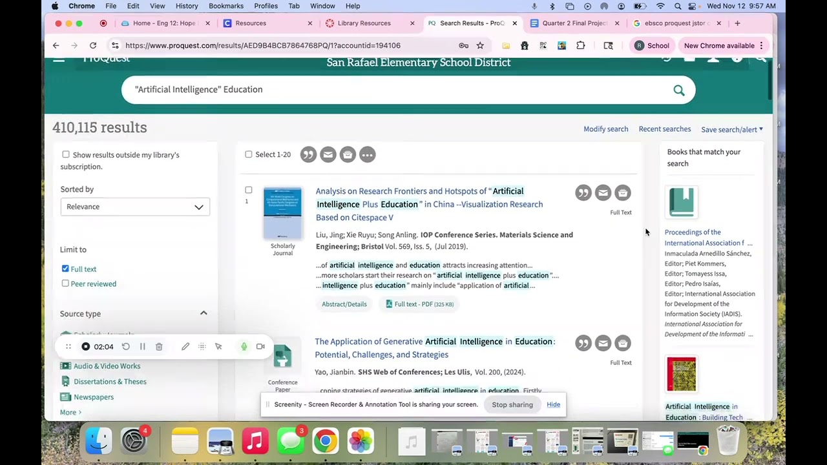Switch to ebsco proquest jstor tab
827x465 pixels.
676,23
